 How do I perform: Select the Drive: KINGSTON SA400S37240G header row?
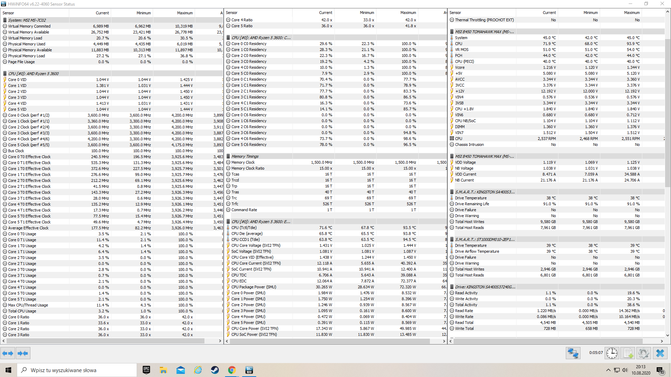(x=557, y=287)
